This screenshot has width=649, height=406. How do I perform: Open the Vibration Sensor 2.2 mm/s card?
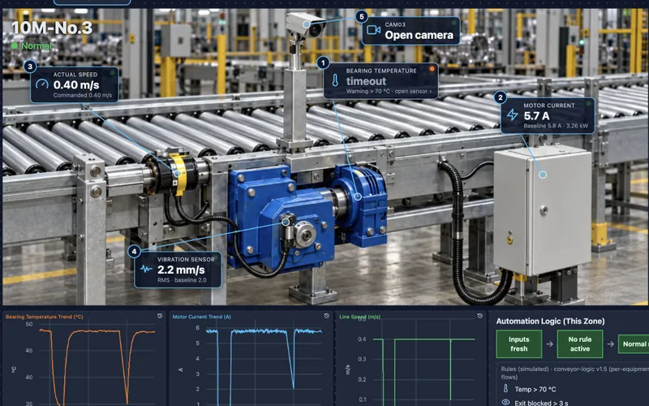[178, 270]
